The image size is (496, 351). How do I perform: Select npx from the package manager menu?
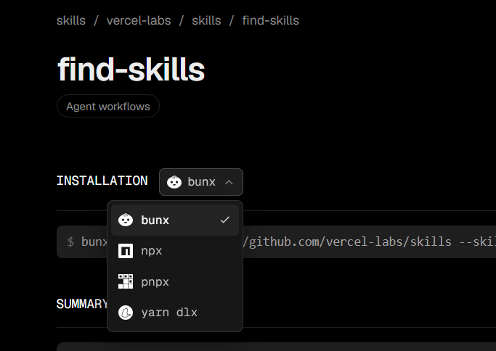(x=175, y=251)
